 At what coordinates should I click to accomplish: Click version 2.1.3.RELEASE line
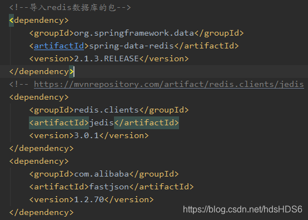(x=109, y=58)
